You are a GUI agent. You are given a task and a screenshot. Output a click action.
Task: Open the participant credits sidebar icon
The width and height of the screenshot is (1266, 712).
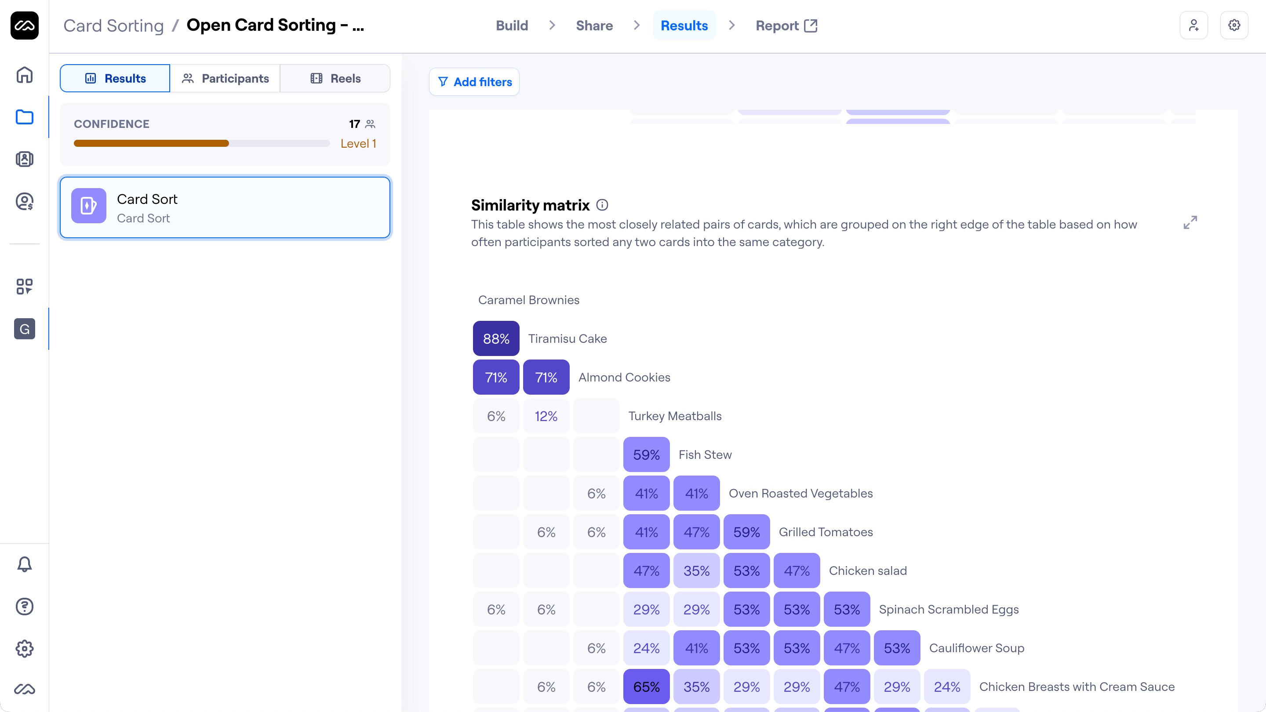(25, 201)
